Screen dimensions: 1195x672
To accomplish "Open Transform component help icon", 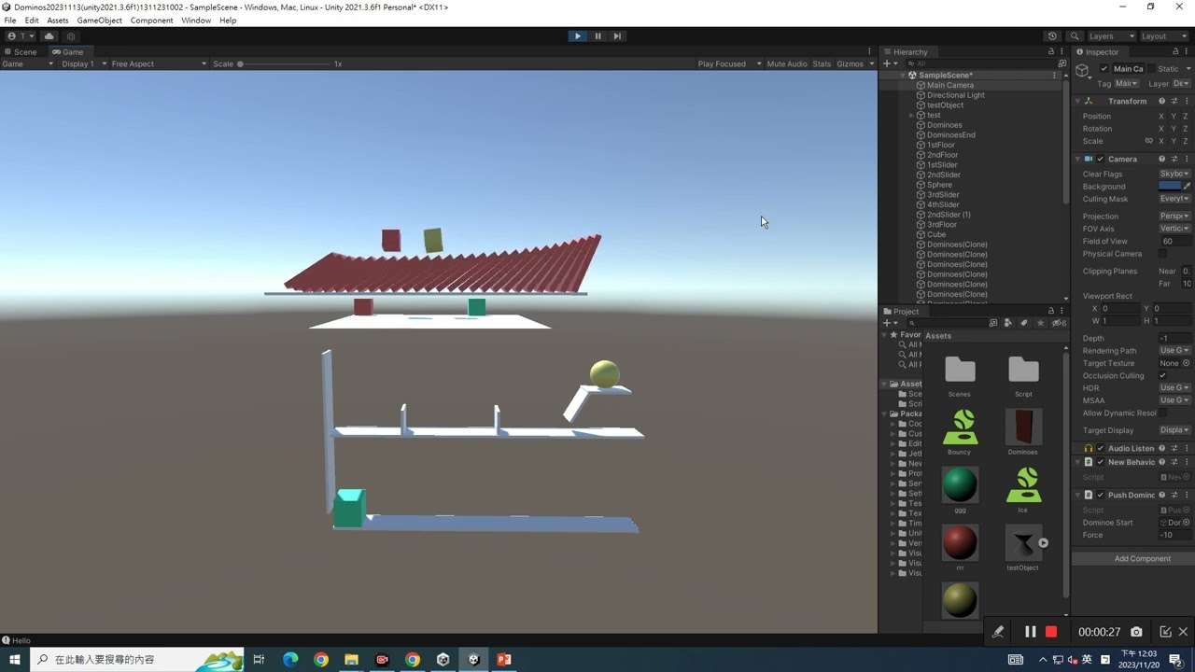I will pyautogui.click(x=1162, y=101).
